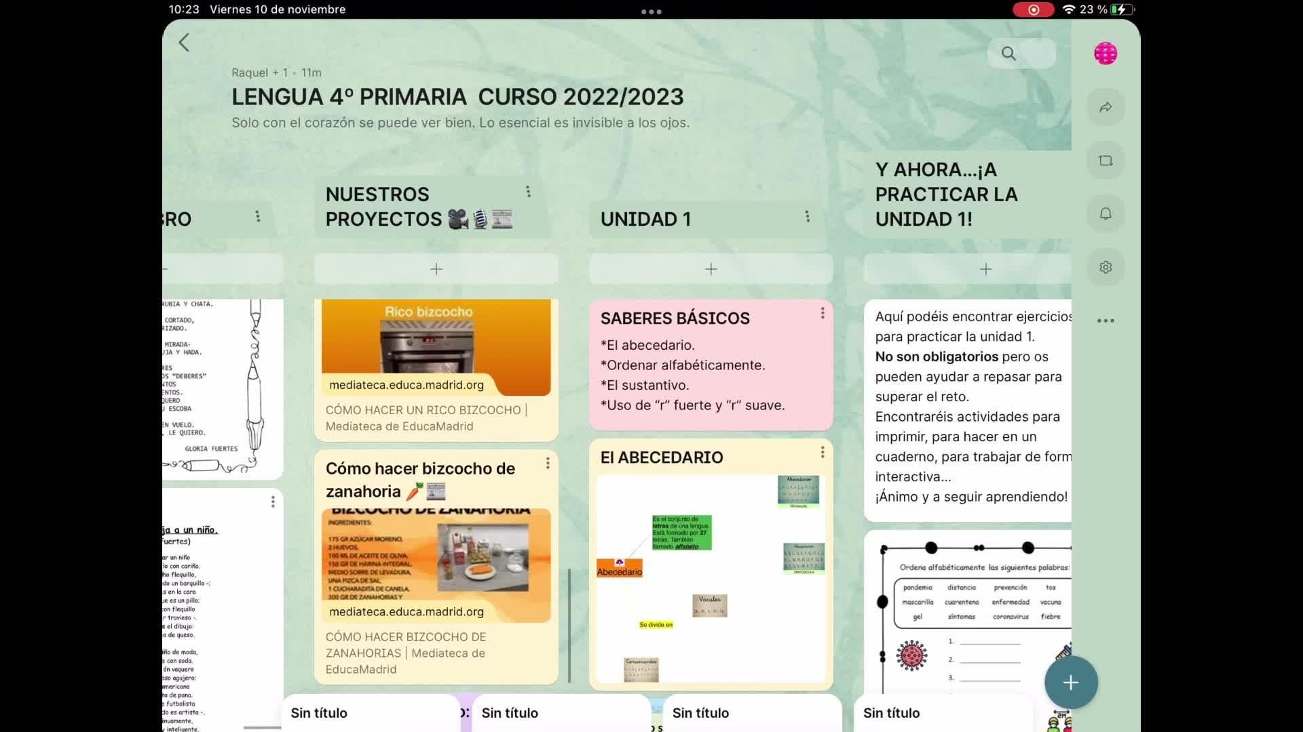Open SABERES BÁSICOS post options dots
The height and width of the screenshot is (732, 1303).
click(x=823, y=313)
